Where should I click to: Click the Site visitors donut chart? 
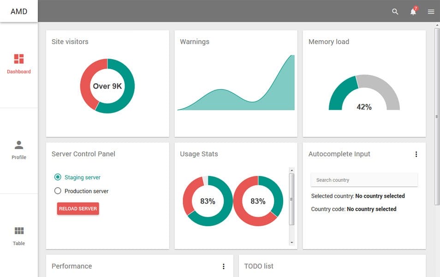pyautogui.click(x=107, y=86)
